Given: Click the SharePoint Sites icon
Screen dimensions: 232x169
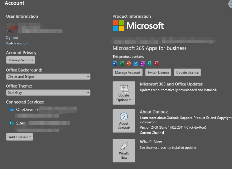Looking at the screenshot, I should (x=11, y=123).
